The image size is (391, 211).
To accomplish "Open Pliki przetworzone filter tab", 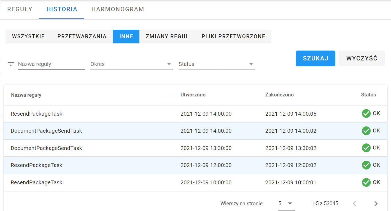I will tap(233, 37).
